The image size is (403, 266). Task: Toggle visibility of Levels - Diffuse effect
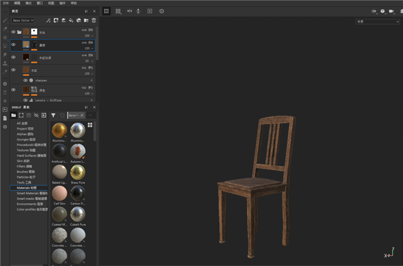[25, 100]
